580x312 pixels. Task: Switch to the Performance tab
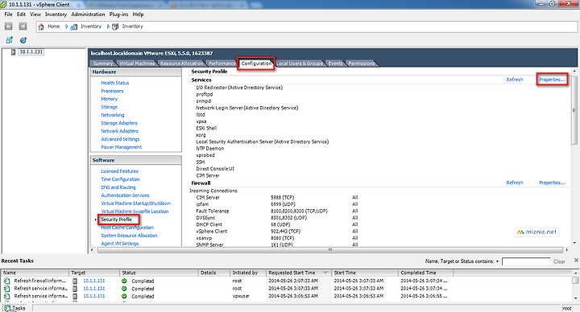coord(222,64)
